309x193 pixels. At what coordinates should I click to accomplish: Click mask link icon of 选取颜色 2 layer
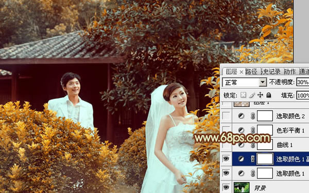point(253,116)
